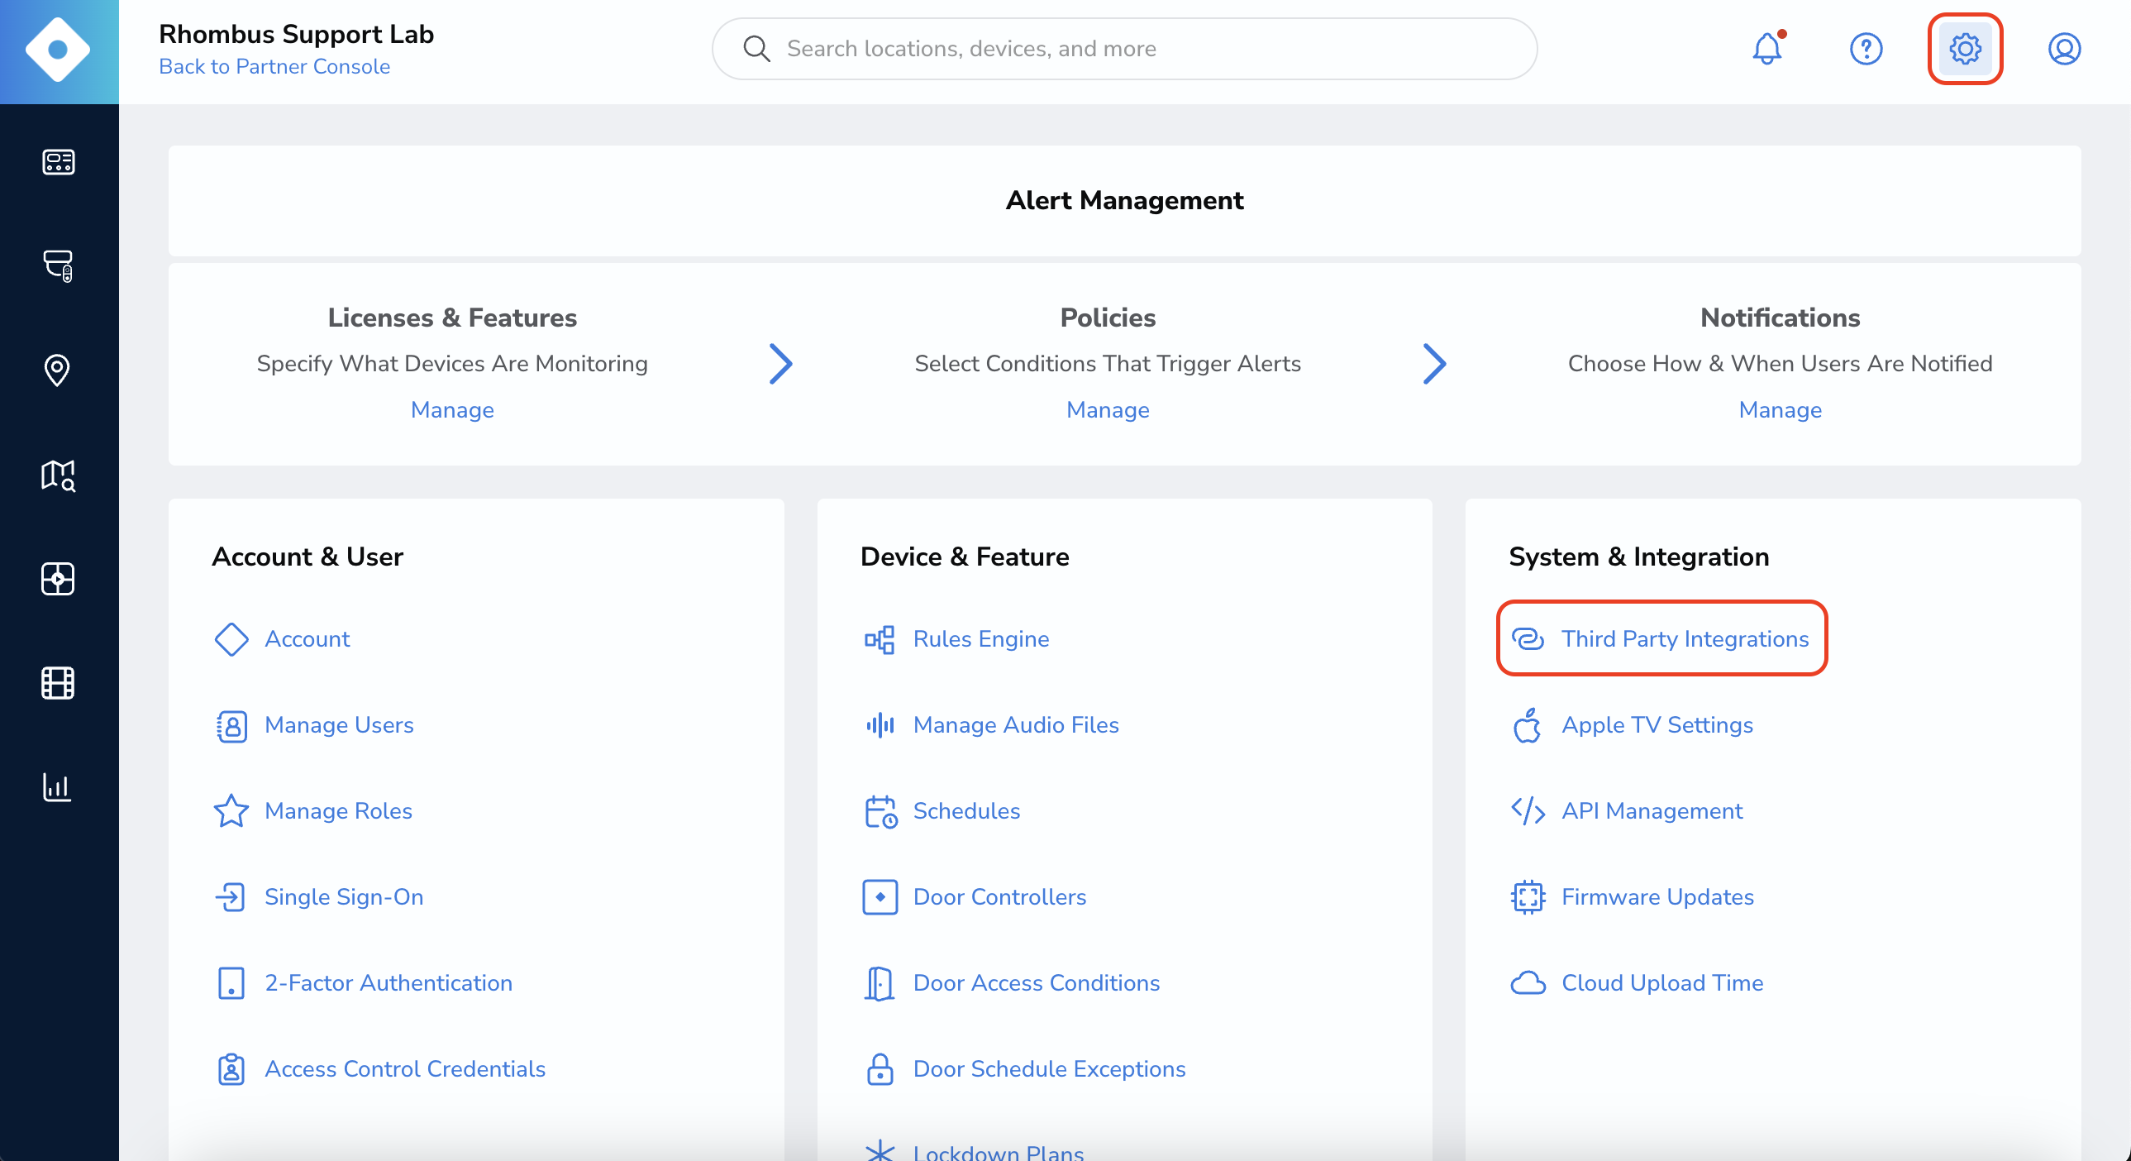Image resolution: width=2131 pixels, height=1161 pixels.
Task: Open Third Party Integrations
Action: tap(1685, 639)
